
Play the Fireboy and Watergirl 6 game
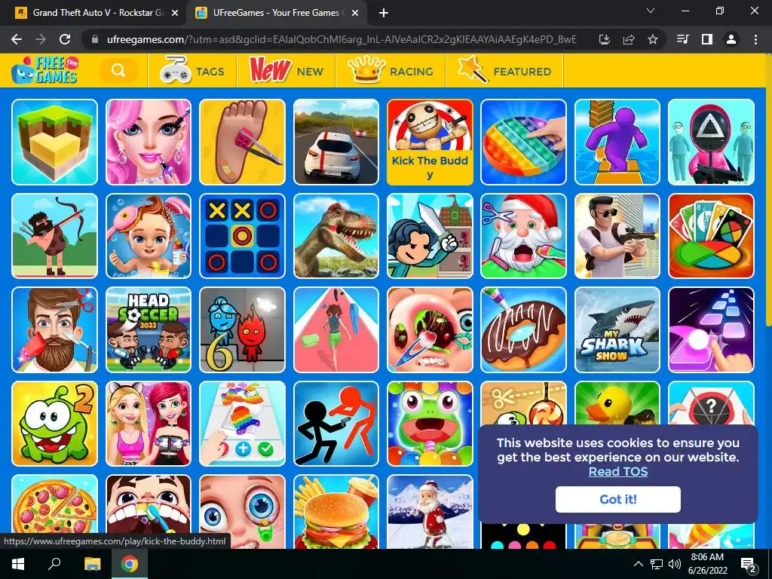[x=242, y=330]
